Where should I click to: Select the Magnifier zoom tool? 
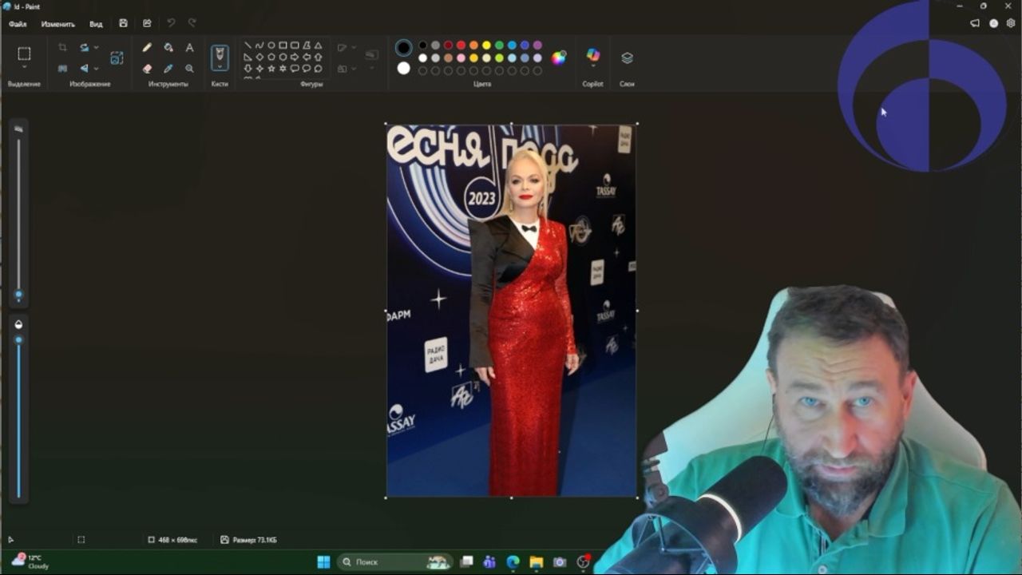pos(189,69)
